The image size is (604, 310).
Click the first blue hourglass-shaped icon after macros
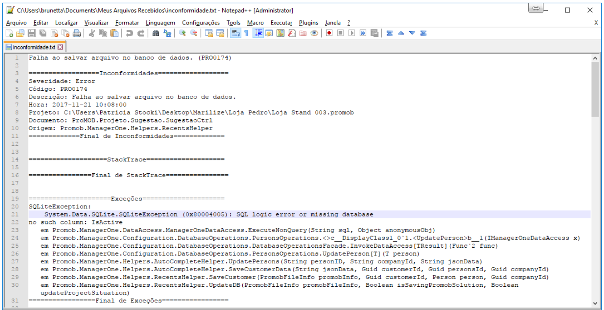point(389,33)
